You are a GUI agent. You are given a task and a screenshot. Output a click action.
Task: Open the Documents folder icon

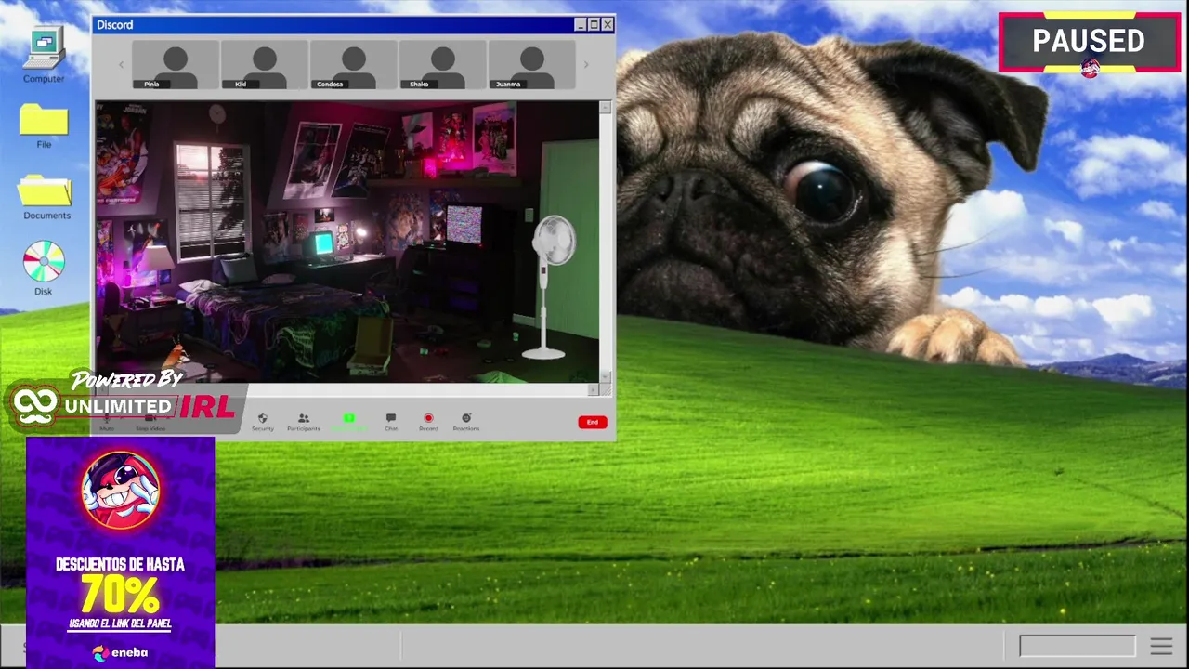pos(46,197)
